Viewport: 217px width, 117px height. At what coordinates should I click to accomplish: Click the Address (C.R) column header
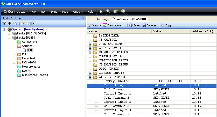pyautogui.click(x=203, y=31)
